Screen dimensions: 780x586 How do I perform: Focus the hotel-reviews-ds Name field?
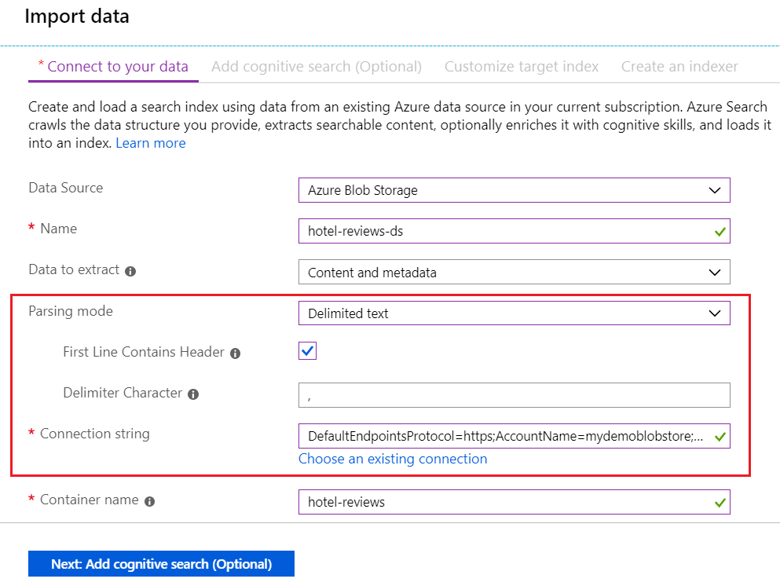(503, 231)
